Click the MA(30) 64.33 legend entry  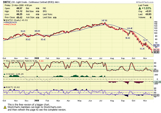point(10,22)
